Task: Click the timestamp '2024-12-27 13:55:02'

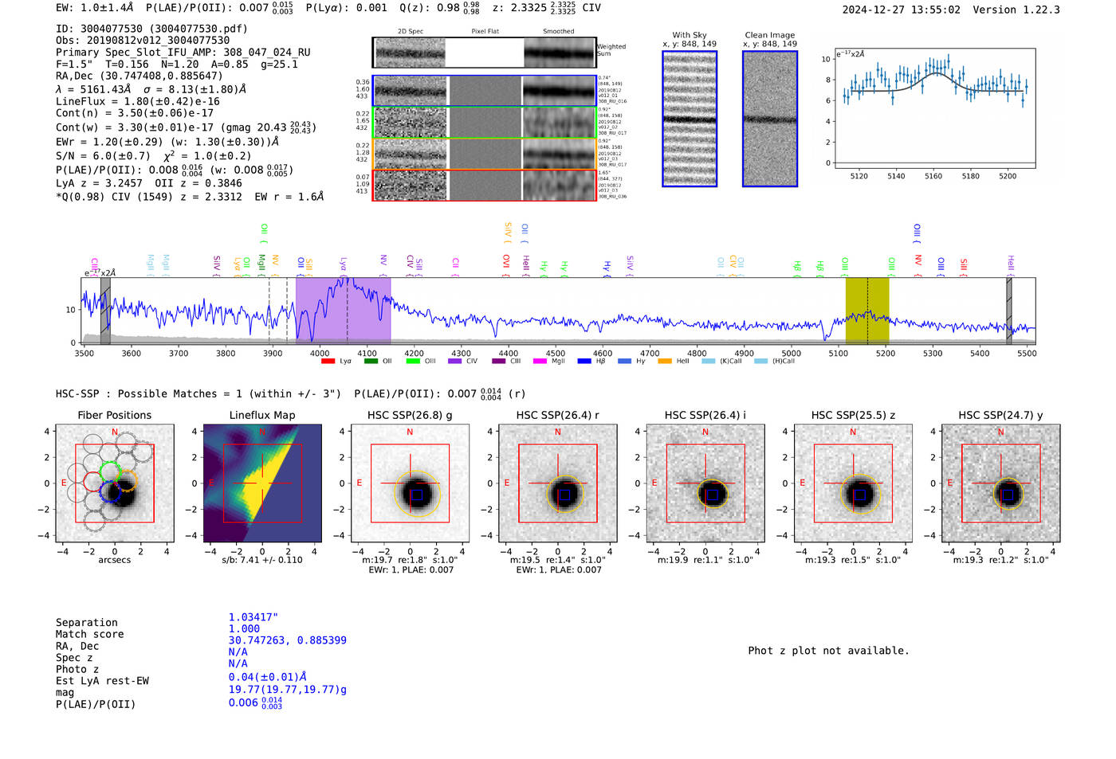Action: (902, 10)
